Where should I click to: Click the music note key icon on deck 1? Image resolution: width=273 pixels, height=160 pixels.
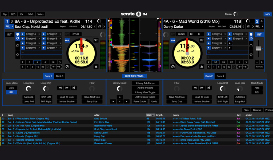pos(99,27)
